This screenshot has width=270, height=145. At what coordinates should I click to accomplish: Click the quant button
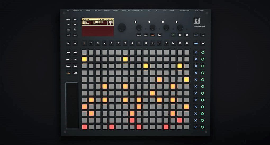click(196, 35)
